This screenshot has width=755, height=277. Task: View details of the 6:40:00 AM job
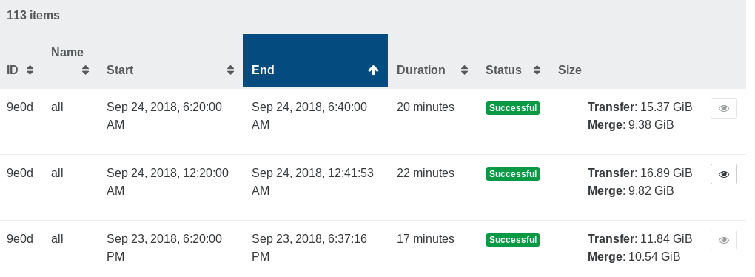tap(724, 108)
